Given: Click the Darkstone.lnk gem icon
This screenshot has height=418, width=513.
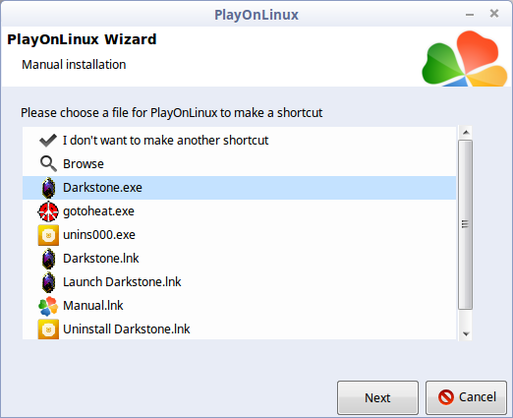Looking at the screenshot, I should [48, 259].
